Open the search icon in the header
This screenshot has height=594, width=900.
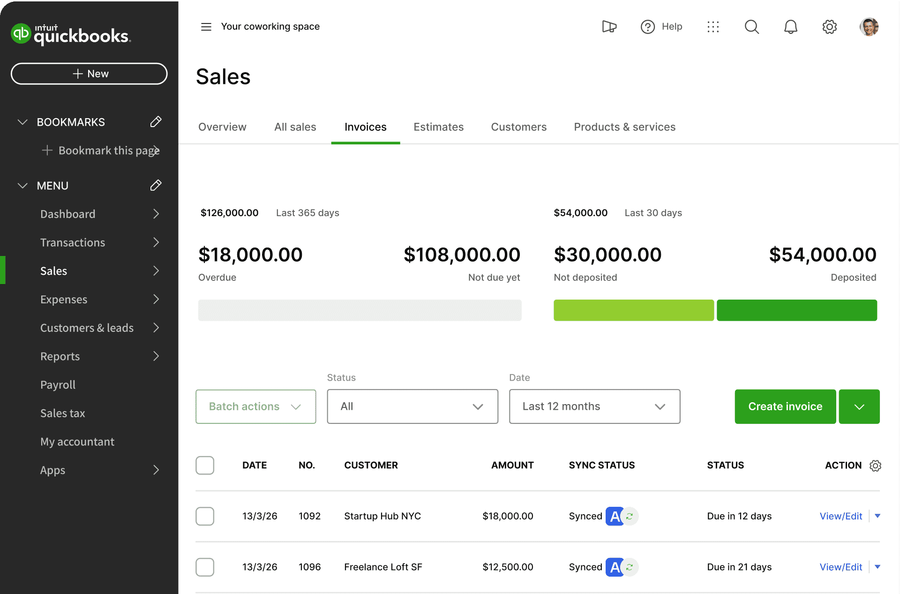751,27
